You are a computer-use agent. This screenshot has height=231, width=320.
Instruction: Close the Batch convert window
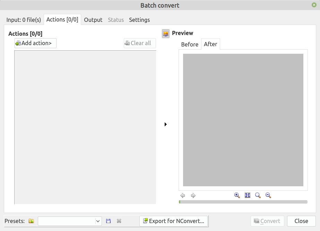click(314, 5)
